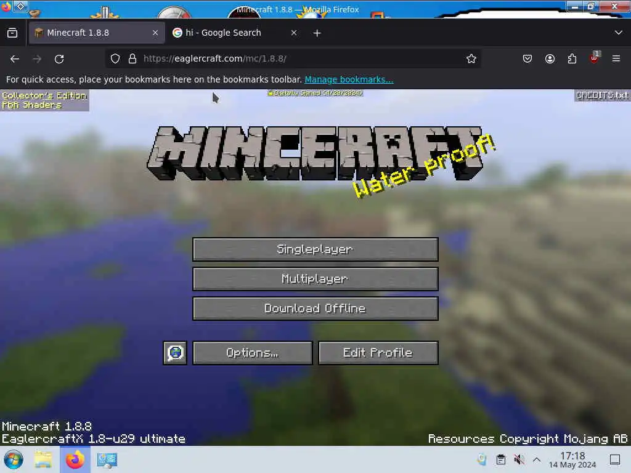Open the Windows Start menu
631x473 pixels.
coord(14,459)
